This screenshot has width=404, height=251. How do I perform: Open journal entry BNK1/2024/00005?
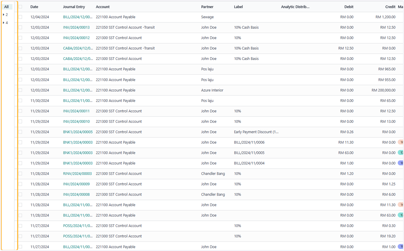[x=78, y=132]
